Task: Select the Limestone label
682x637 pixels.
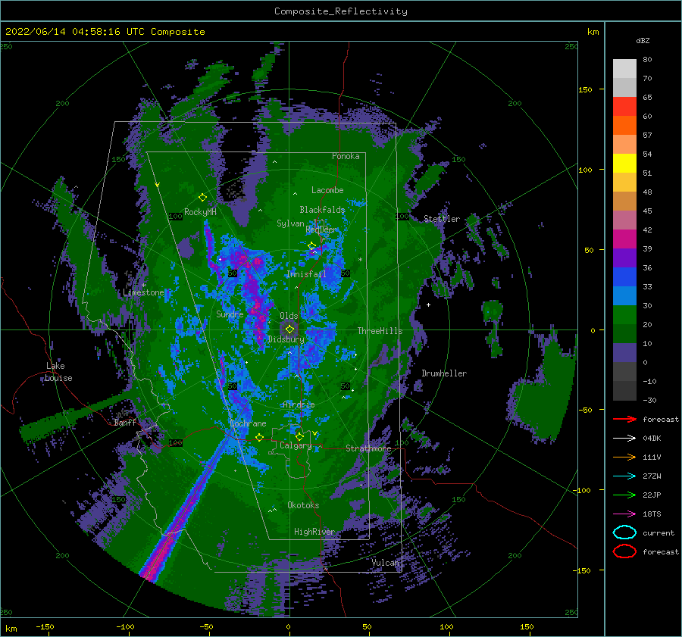Action: pos(143,293)
